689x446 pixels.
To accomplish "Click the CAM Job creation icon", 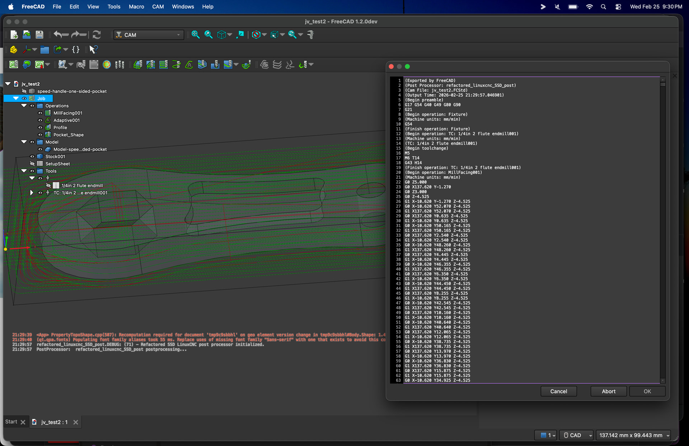I will tap(14, 65).
